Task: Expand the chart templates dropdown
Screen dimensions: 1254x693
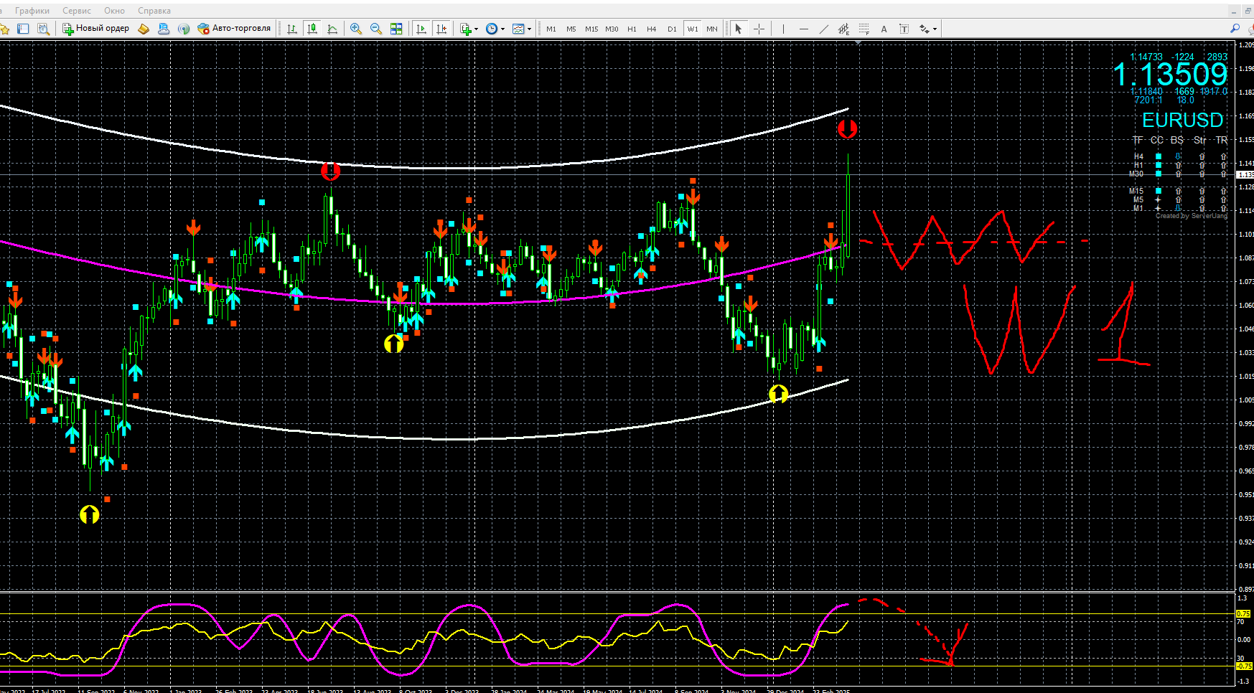Action: [x=529, y=29]
